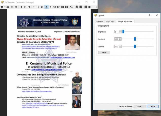Increase Brightness with the spinner up arrow
Image resolution: width=161 pixels, height=116 pixels.
click(x=120, y=31)
